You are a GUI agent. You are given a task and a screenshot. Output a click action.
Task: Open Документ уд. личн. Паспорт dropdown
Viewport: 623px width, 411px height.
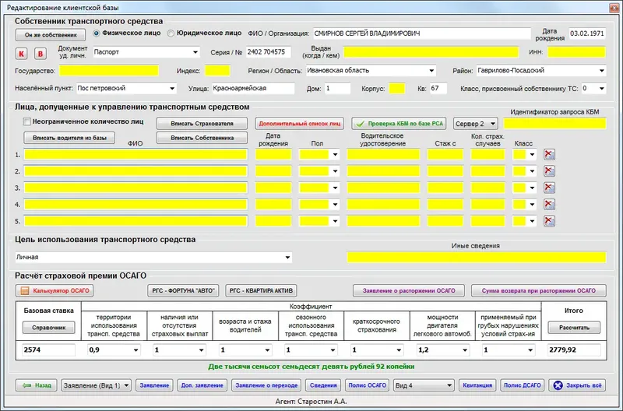tap(195, 53)
